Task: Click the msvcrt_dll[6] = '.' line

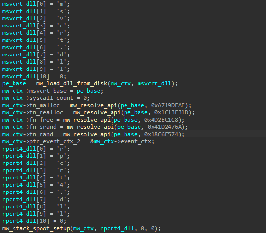Action: click(36, 47)
